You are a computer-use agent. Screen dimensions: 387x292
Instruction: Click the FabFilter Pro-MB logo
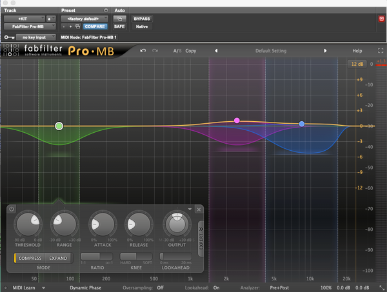tap(59, 50)
